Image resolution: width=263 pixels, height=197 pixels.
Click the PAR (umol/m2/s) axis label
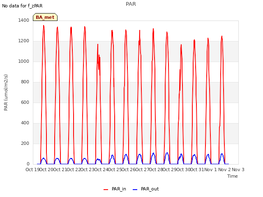coord(6,92)
